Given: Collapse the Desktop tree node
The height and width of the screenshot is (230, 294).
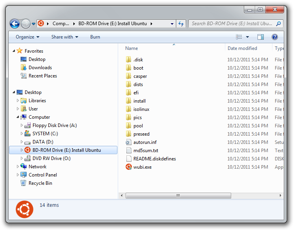Looking at the screenshot, I should coord(14,92).
